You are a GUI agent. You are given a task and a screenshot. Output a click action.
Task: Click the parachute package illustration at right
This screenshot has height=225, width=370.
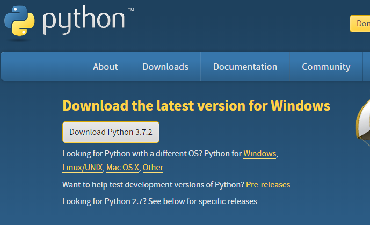point(363,124)
